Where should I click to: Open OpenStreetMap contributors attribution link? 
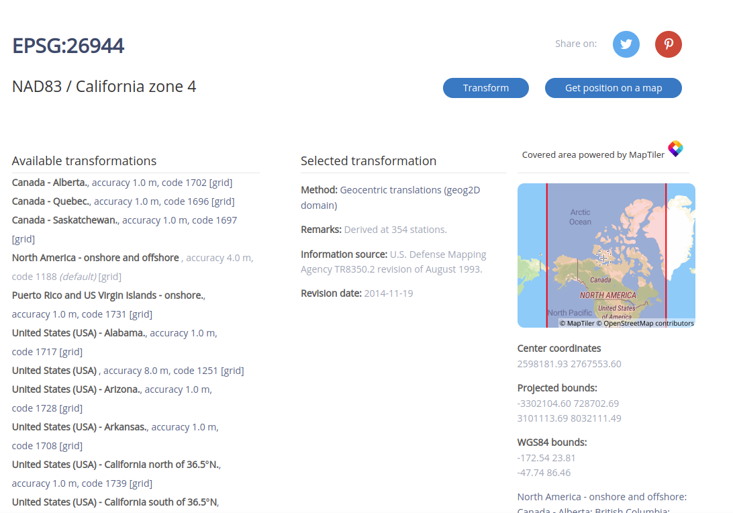click(648, 324)
